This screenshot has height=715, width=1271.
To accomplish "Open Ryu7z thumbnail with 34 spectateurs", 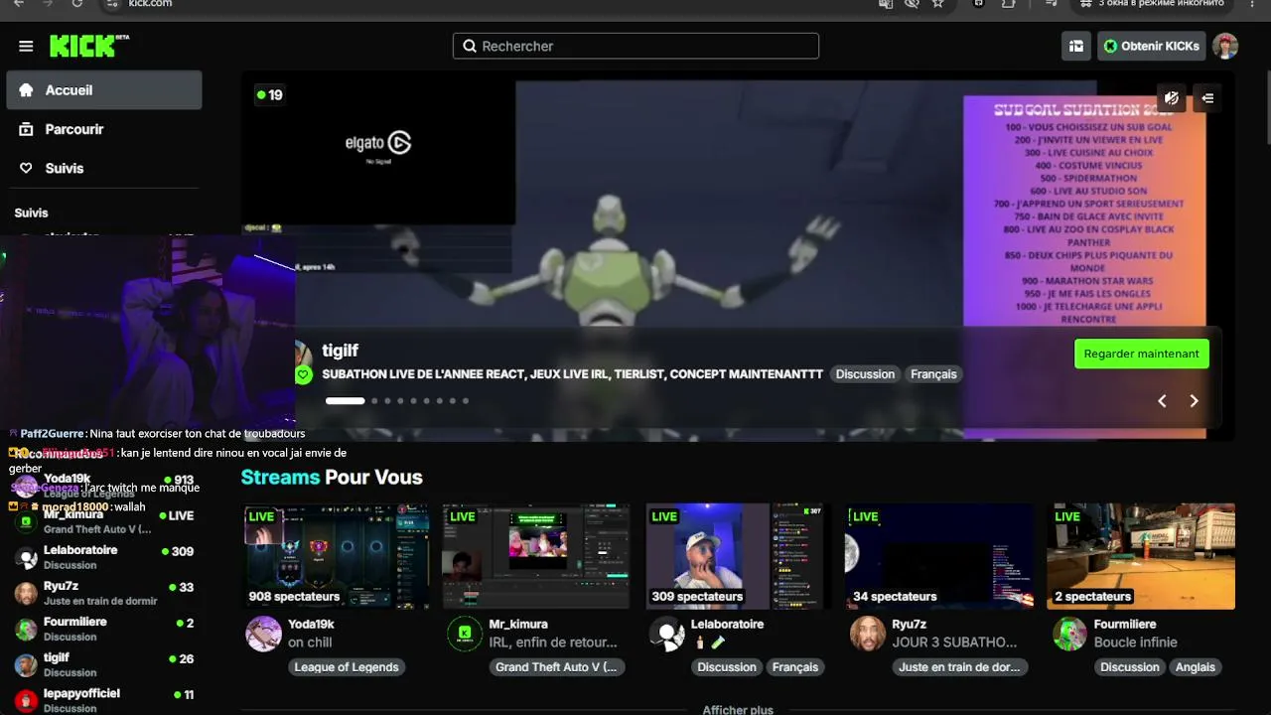I will (x=939, y=556).
